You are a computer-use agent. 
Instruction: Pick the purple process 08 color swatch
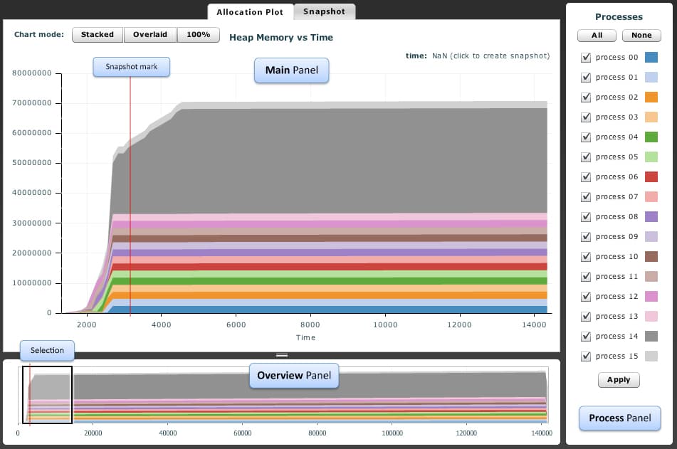pos(651,217)
